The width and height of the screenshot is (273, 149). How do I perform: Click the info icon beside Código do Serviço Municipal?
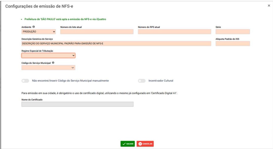click(53, 63)
